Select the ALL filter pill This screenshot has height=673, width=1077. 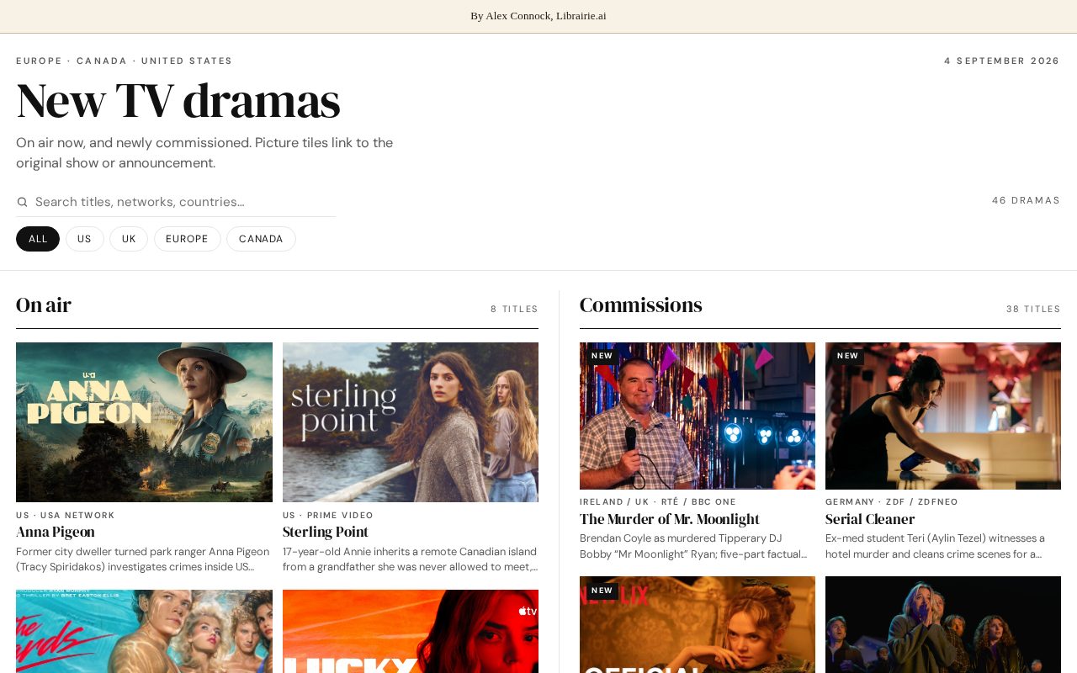pyautogui.click(x=38, y=239)
